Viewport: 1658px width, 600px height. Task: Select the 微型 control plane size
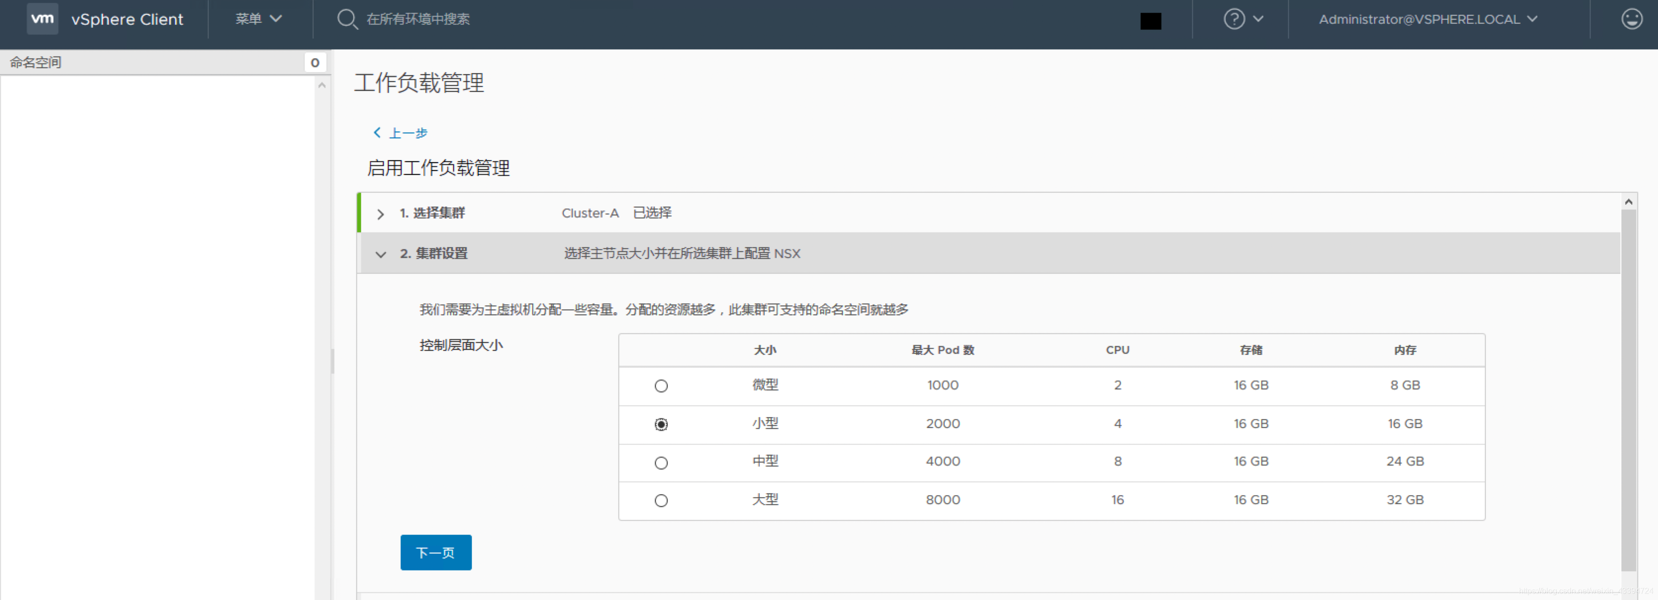[661, 386]
